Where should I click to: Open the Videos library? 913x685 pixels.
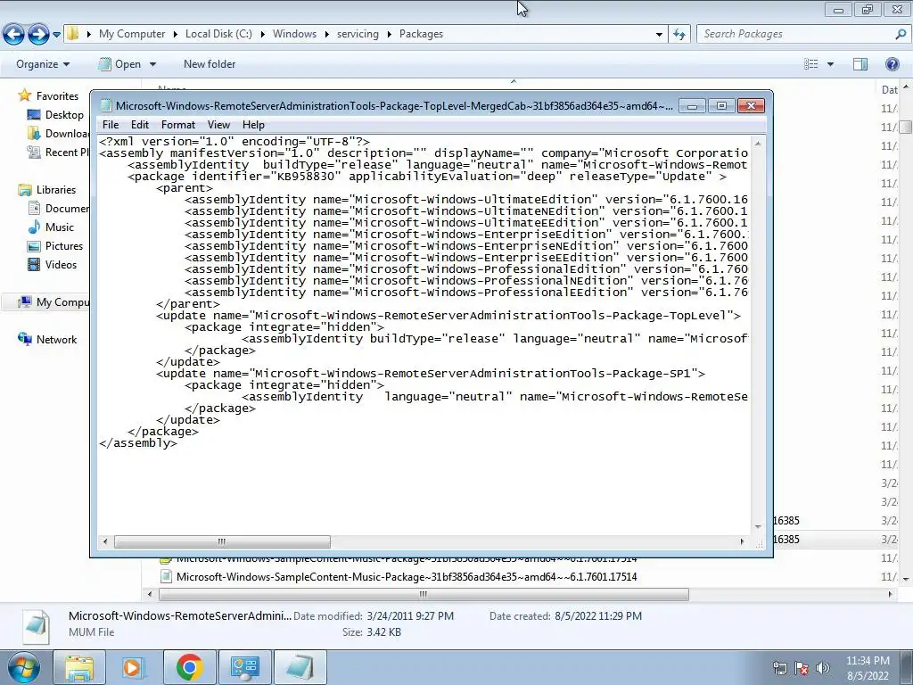[61, 264]
